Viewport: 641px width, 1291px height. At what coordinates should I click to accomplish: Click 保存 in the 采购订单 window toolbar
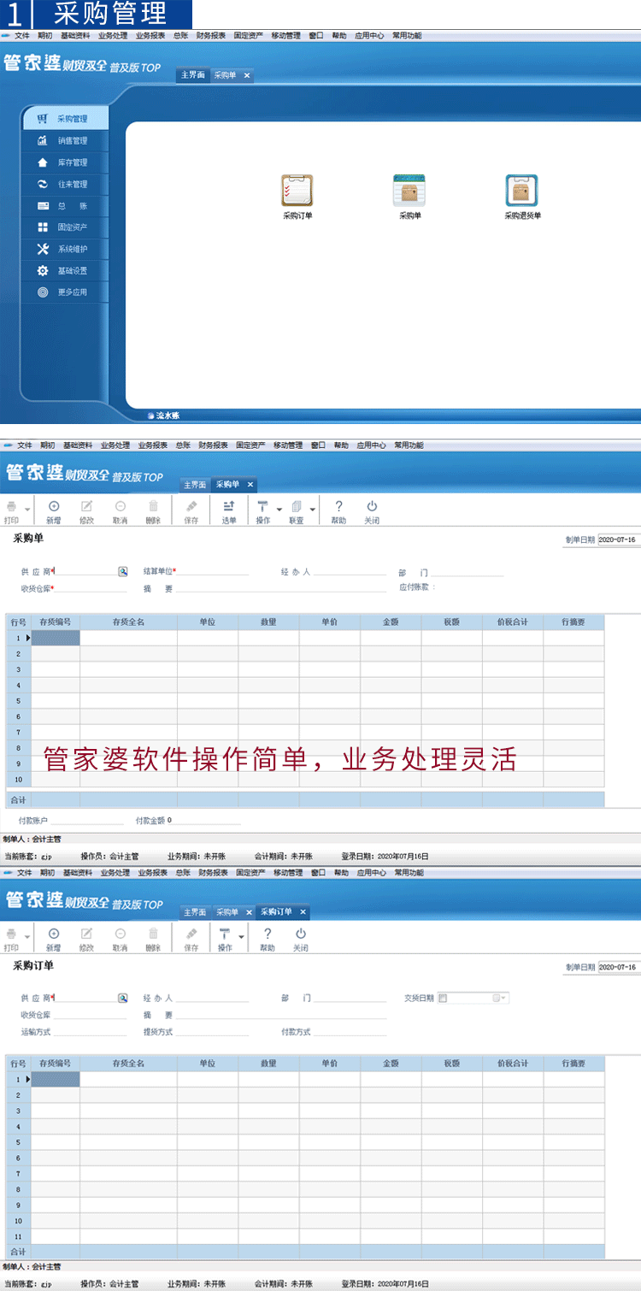pos(191,940)
